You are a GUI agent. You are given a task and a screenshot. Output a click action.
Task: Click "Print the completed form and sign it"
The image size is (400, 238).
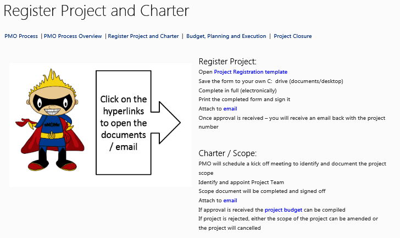[x=244, y=99]
